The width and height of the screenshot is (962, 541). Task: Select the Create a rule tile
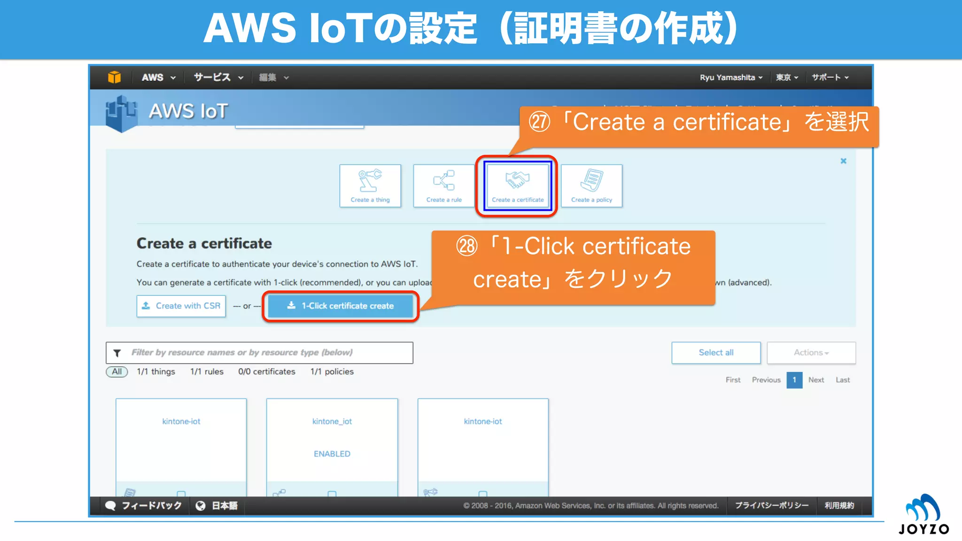[x=444, y=185]
